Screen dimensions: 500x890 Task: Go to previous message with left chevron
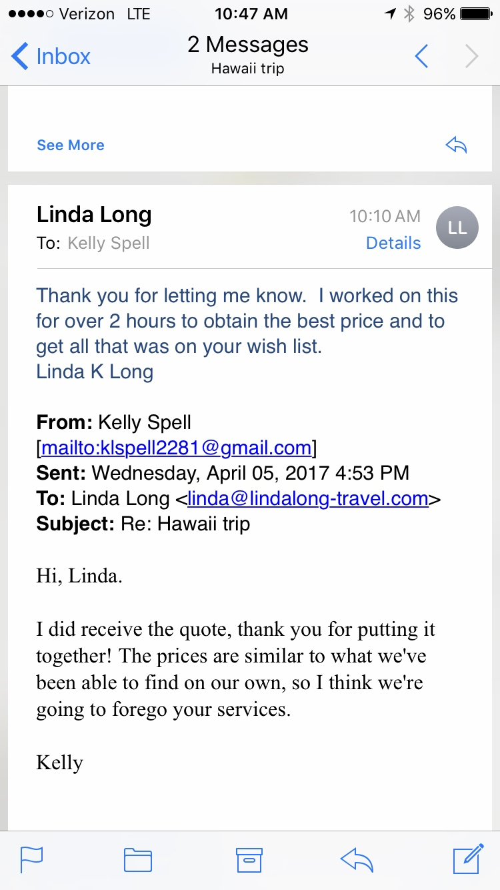[421, 57]
